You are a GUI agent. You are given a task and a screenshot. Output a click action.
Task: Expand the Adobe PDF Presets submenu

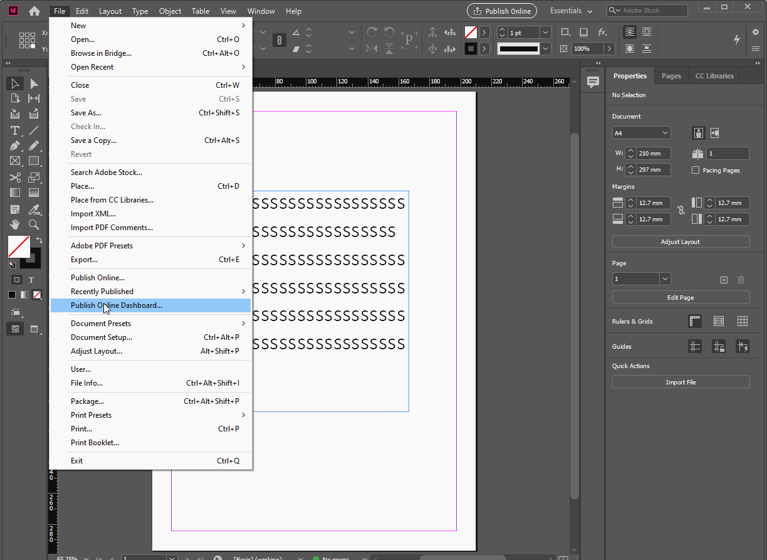150,246
